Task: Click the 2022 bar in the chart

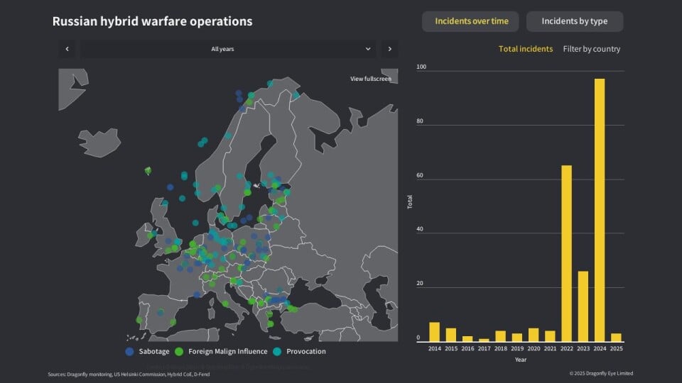Action: (x=566, y=253)
